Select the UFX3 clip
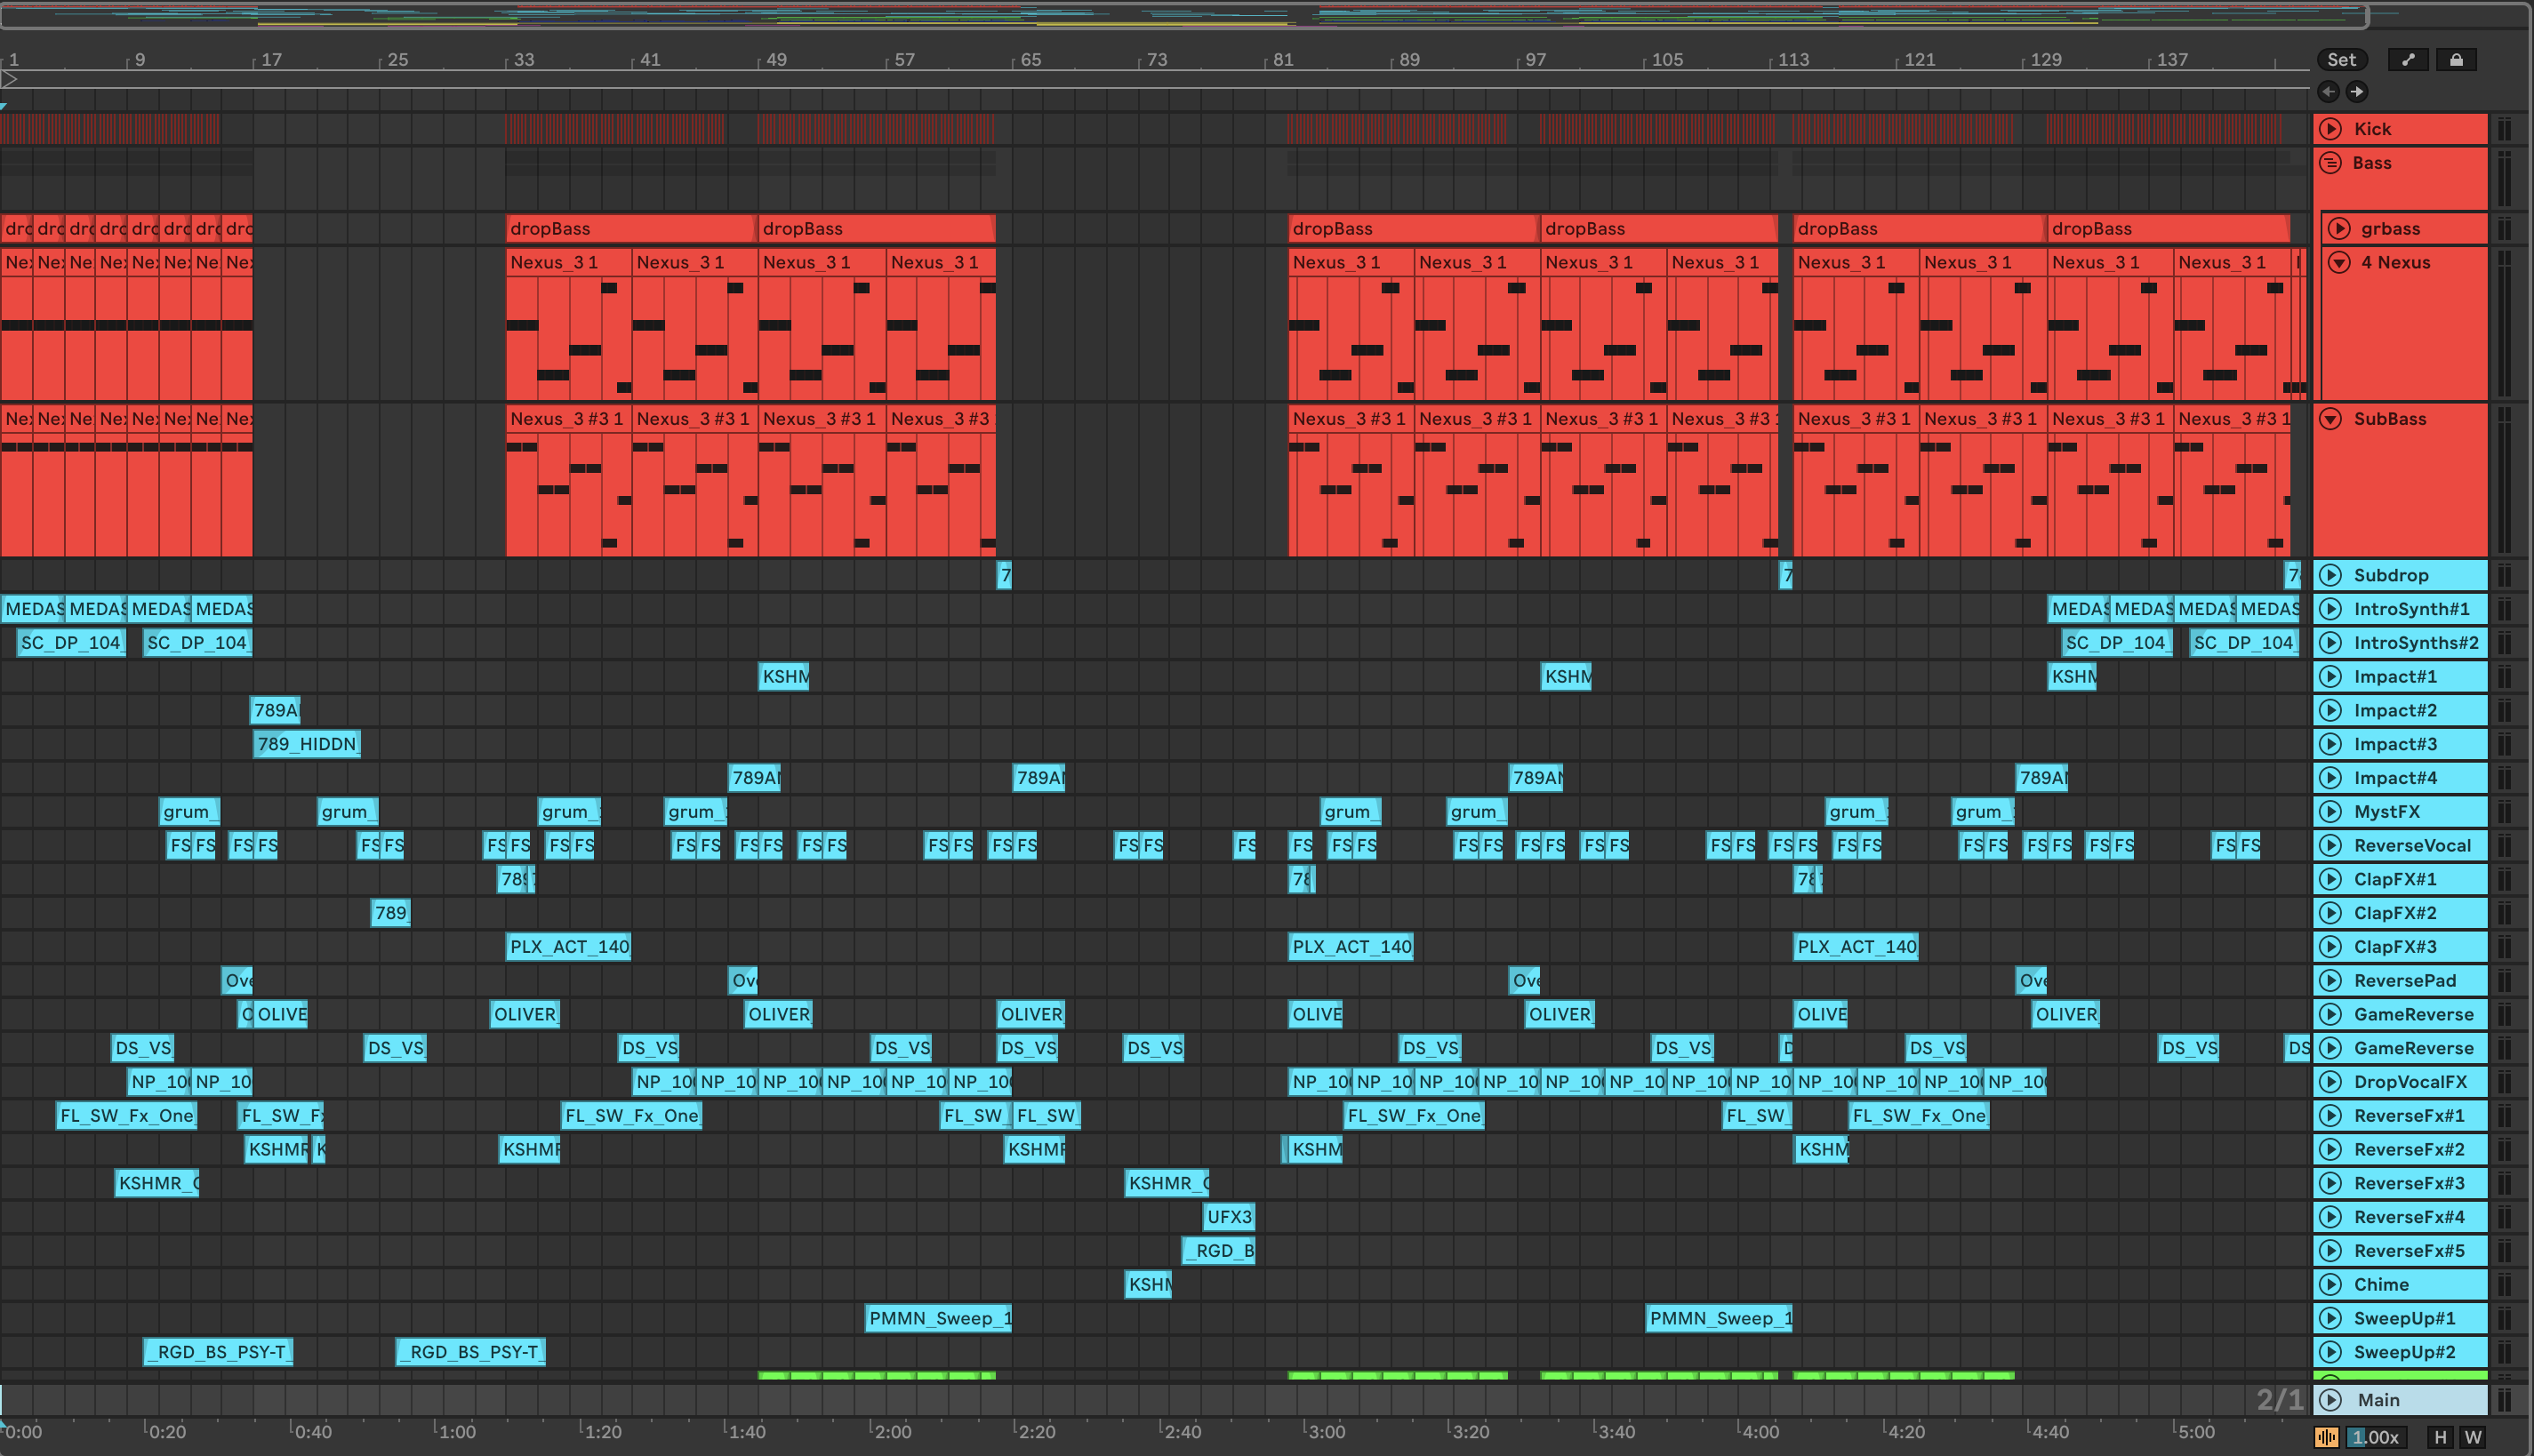The height and width of the screenshot is (1456, 2534). [1229, 1217]
